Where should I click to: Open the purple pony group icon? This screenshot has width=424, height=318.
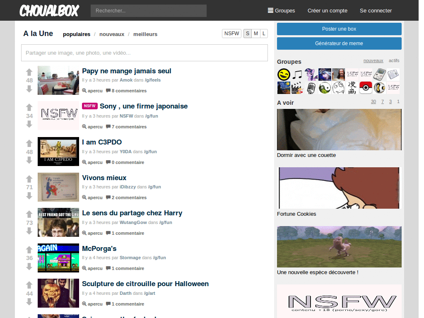(311, 75)
